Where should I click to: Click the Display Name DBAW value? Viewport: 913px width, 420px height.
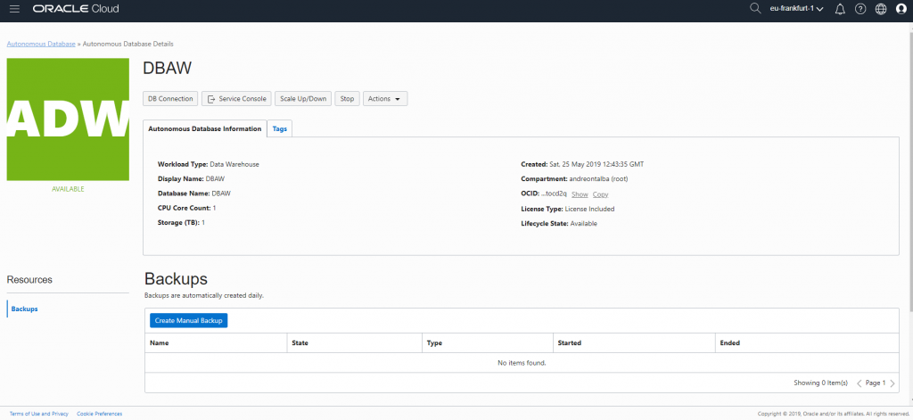[216, 179]
